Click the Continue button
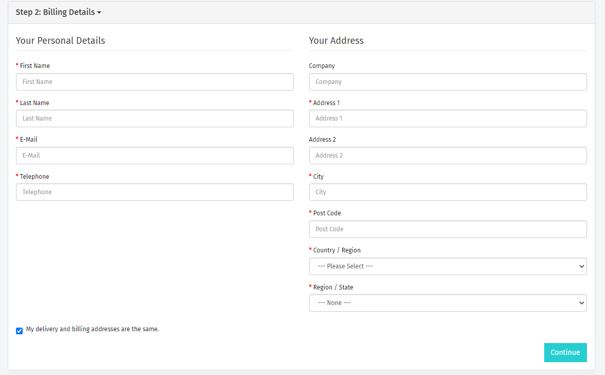The height and width of the screenshot is (375, 605). [x=565, y=352]
